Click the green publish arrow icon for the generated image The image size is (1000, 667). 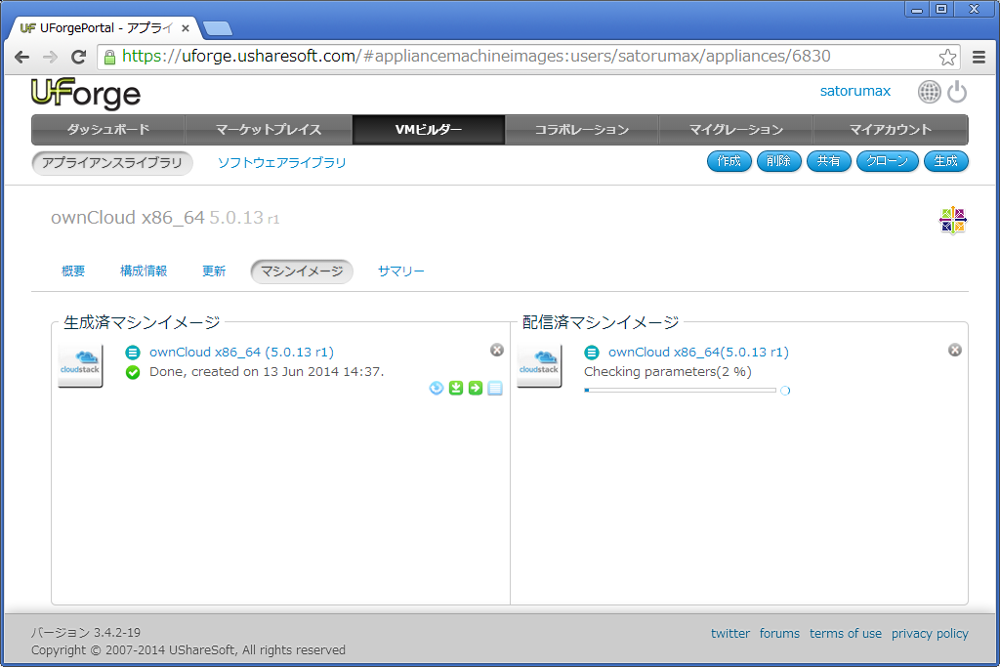(476, 388)
